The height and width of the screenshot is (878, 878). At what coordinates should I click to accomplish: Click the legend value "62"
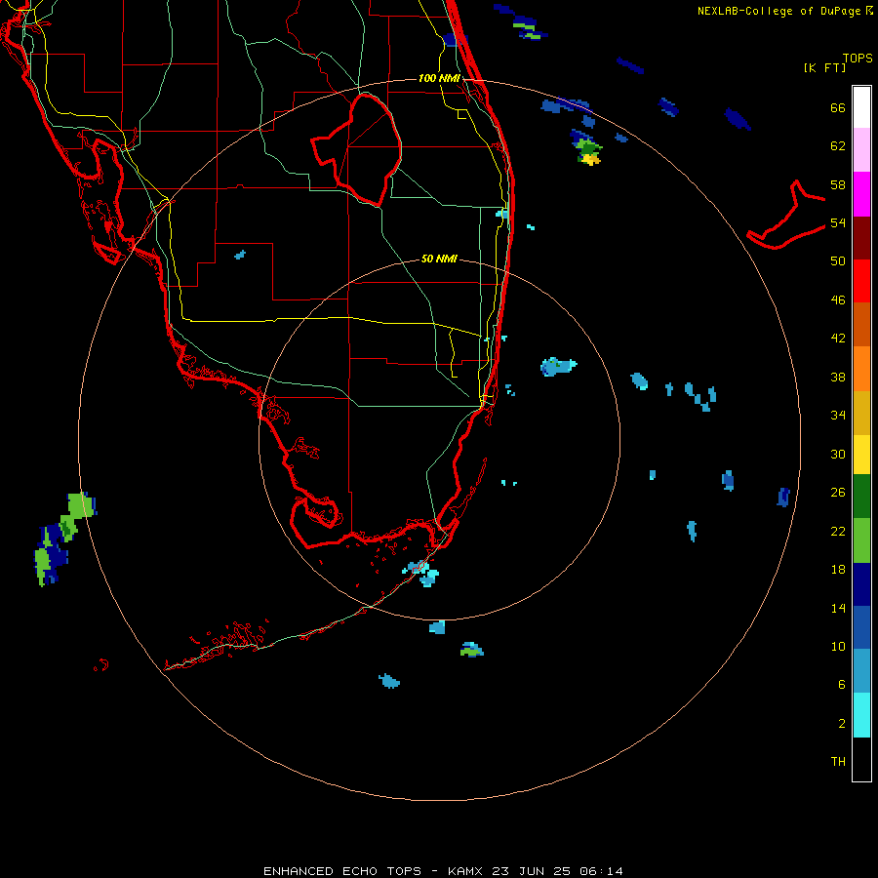tap(838, 146)
